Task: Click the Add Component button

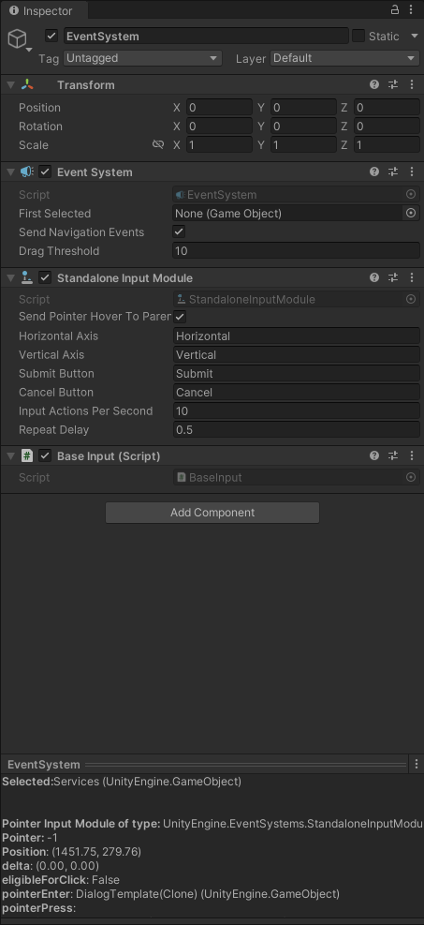Action: (x=212, y=513)
